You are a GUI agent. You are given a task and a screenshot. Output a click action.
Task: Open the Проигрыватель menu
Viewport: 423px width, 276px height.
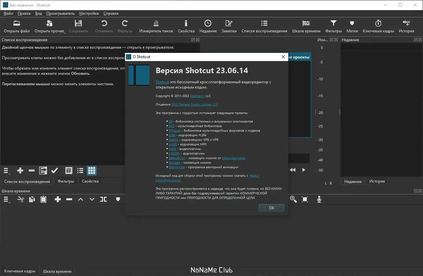pyautogui.click(x=60, y=13)
